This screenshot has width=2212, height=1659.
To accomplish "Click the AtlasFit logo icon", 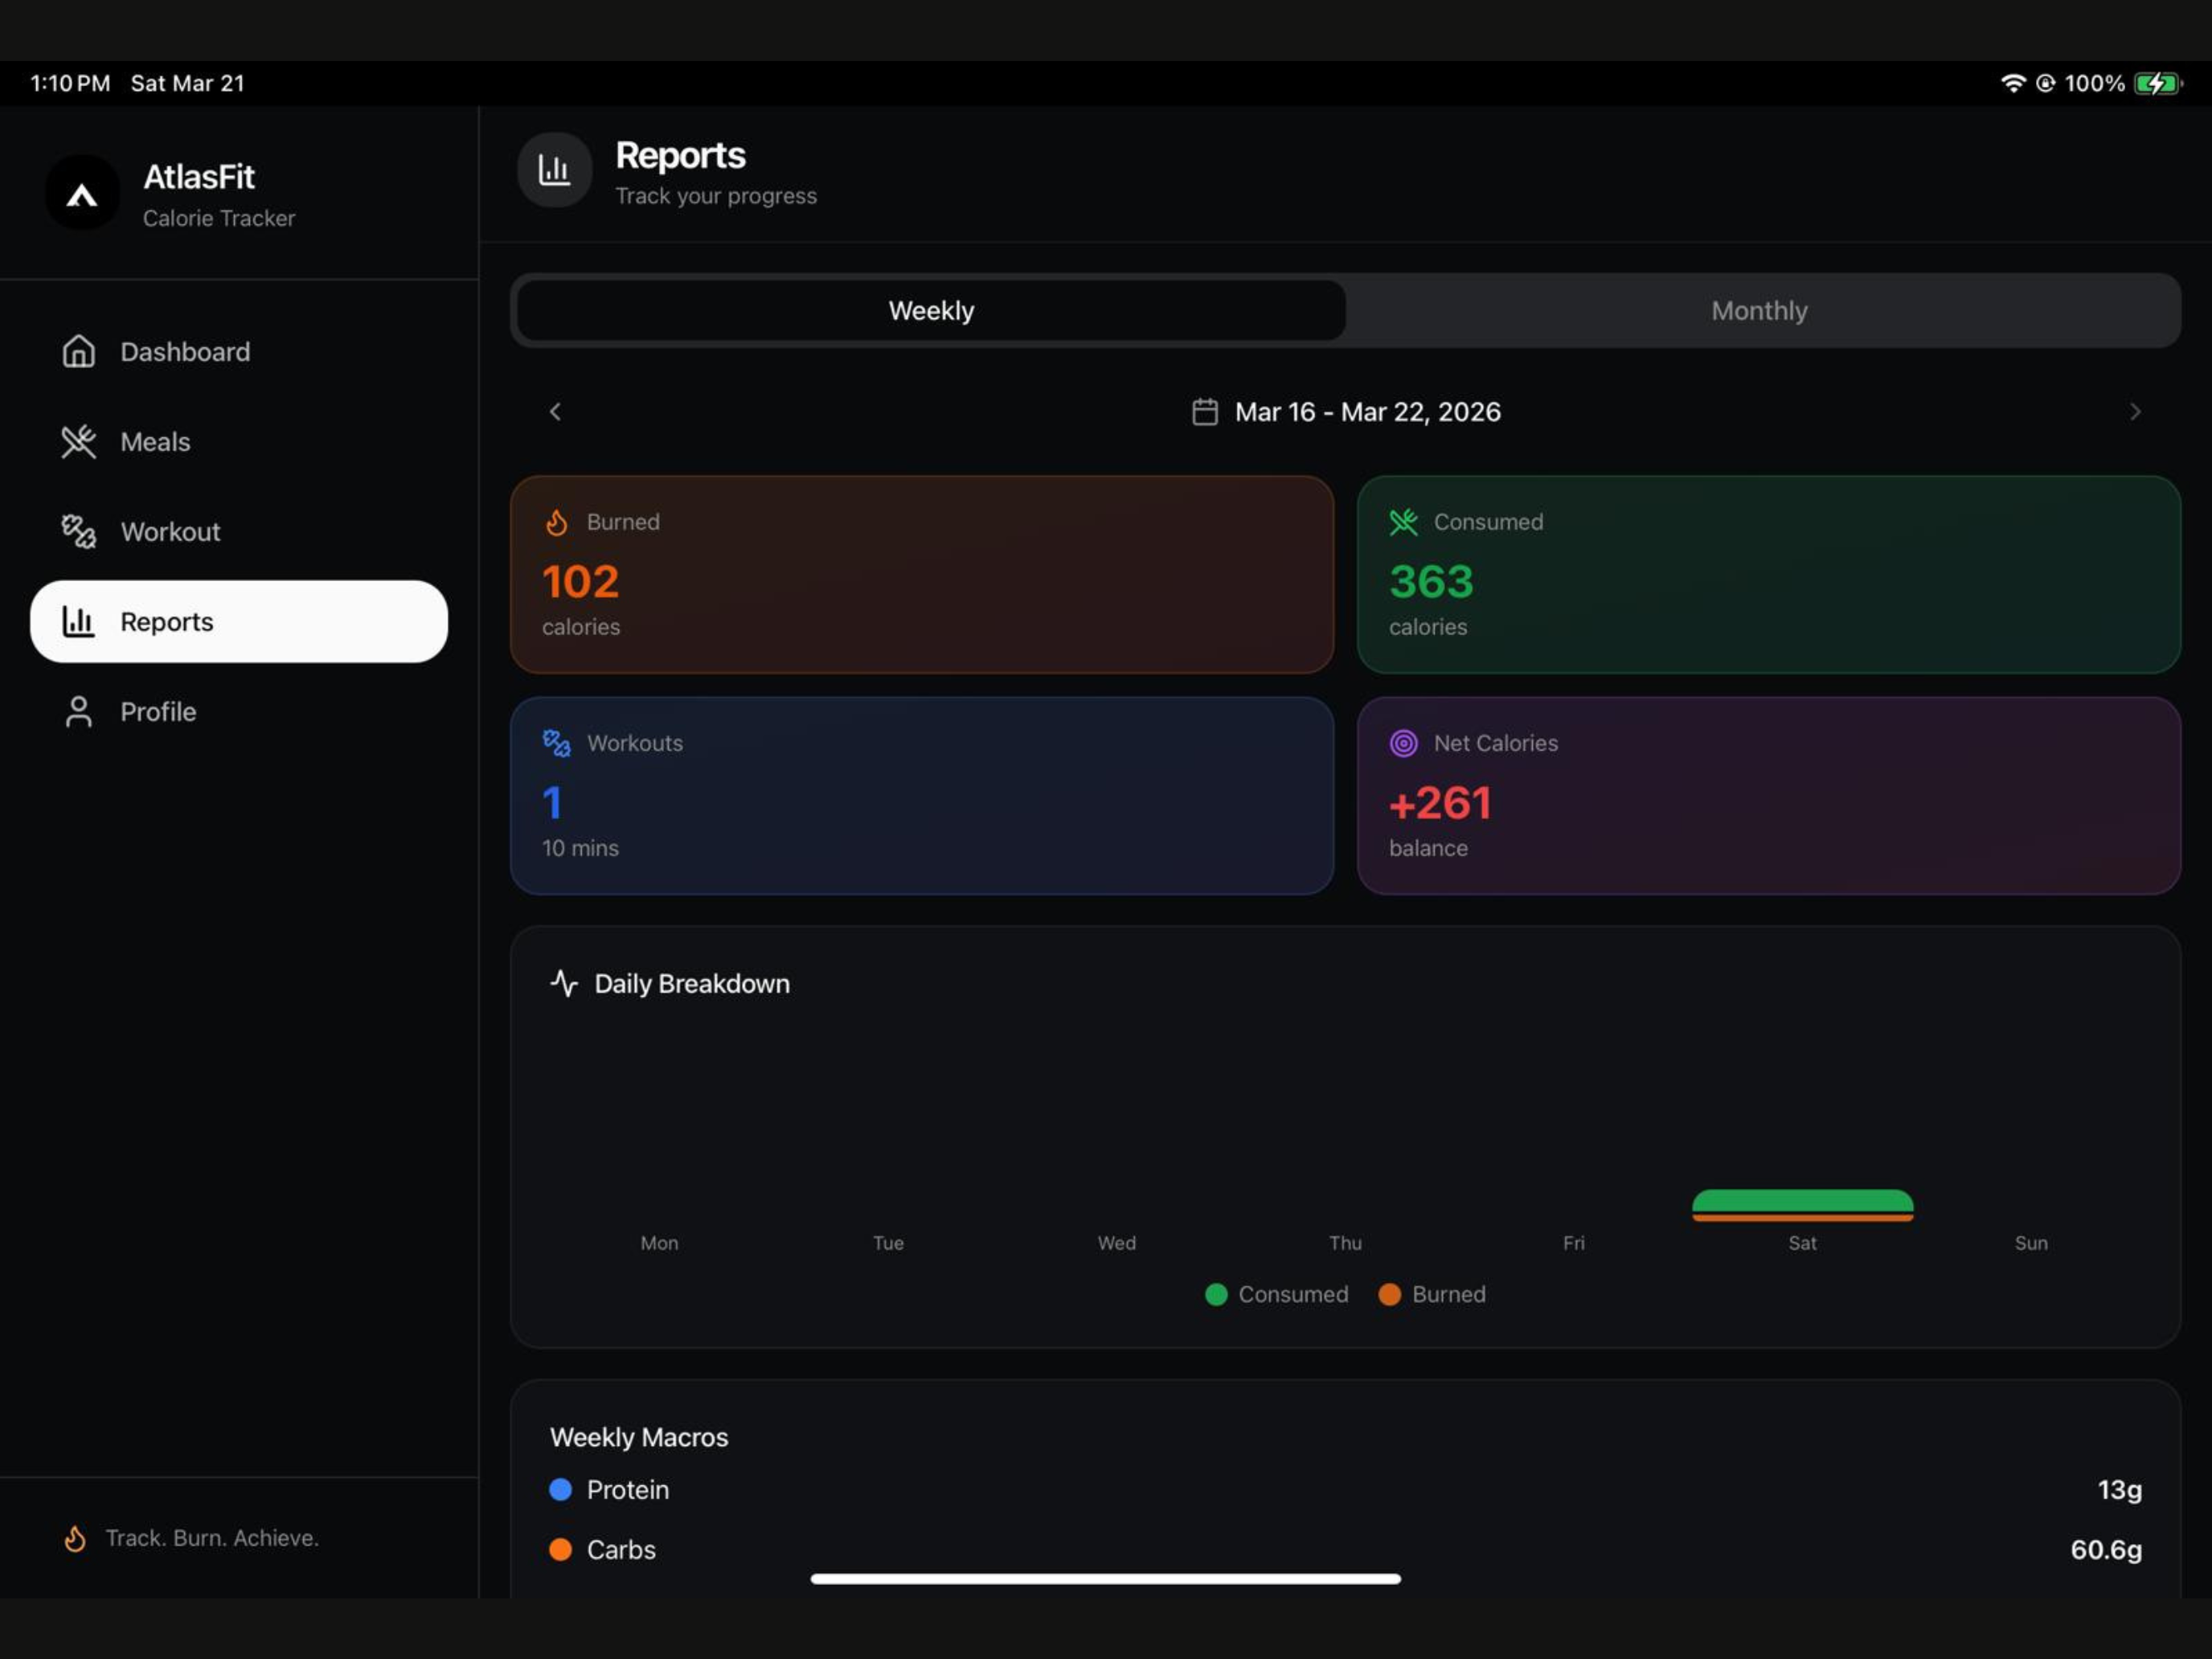I will click(82, 194).
